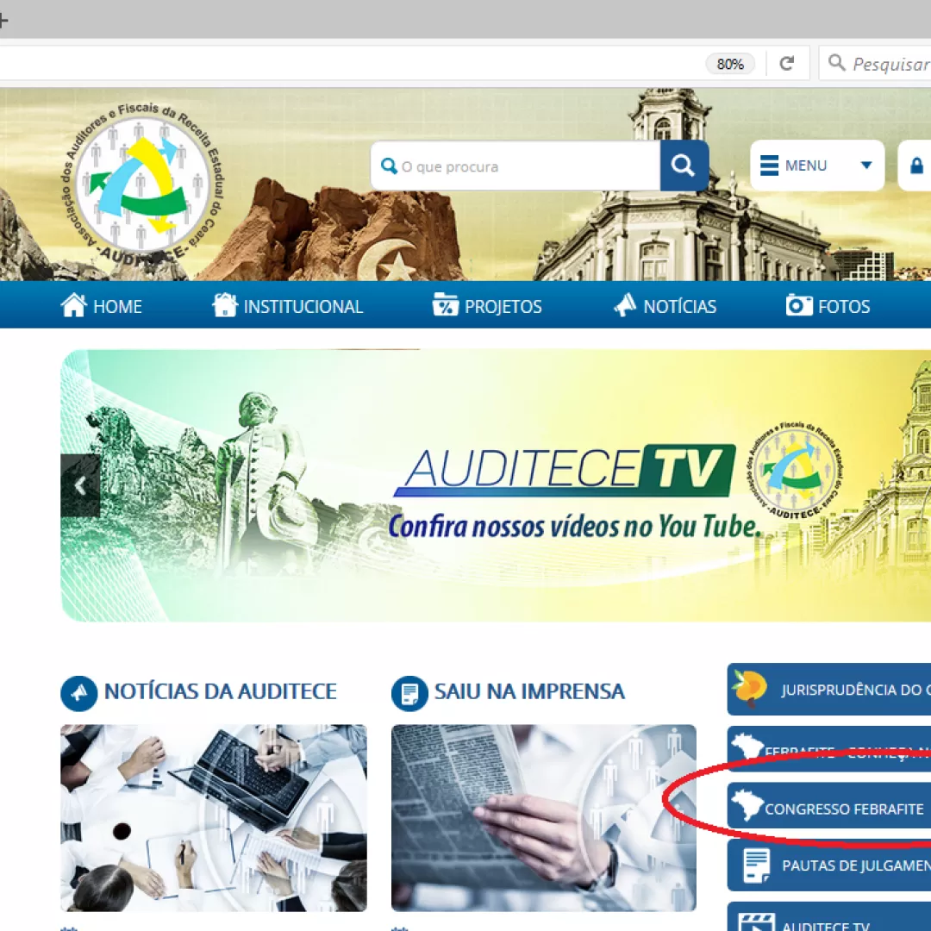The width and height of the screenshot is (931, 931).
Task: Open the NOTÍCIAS navigation item
Action: click(x=665, y=306)
